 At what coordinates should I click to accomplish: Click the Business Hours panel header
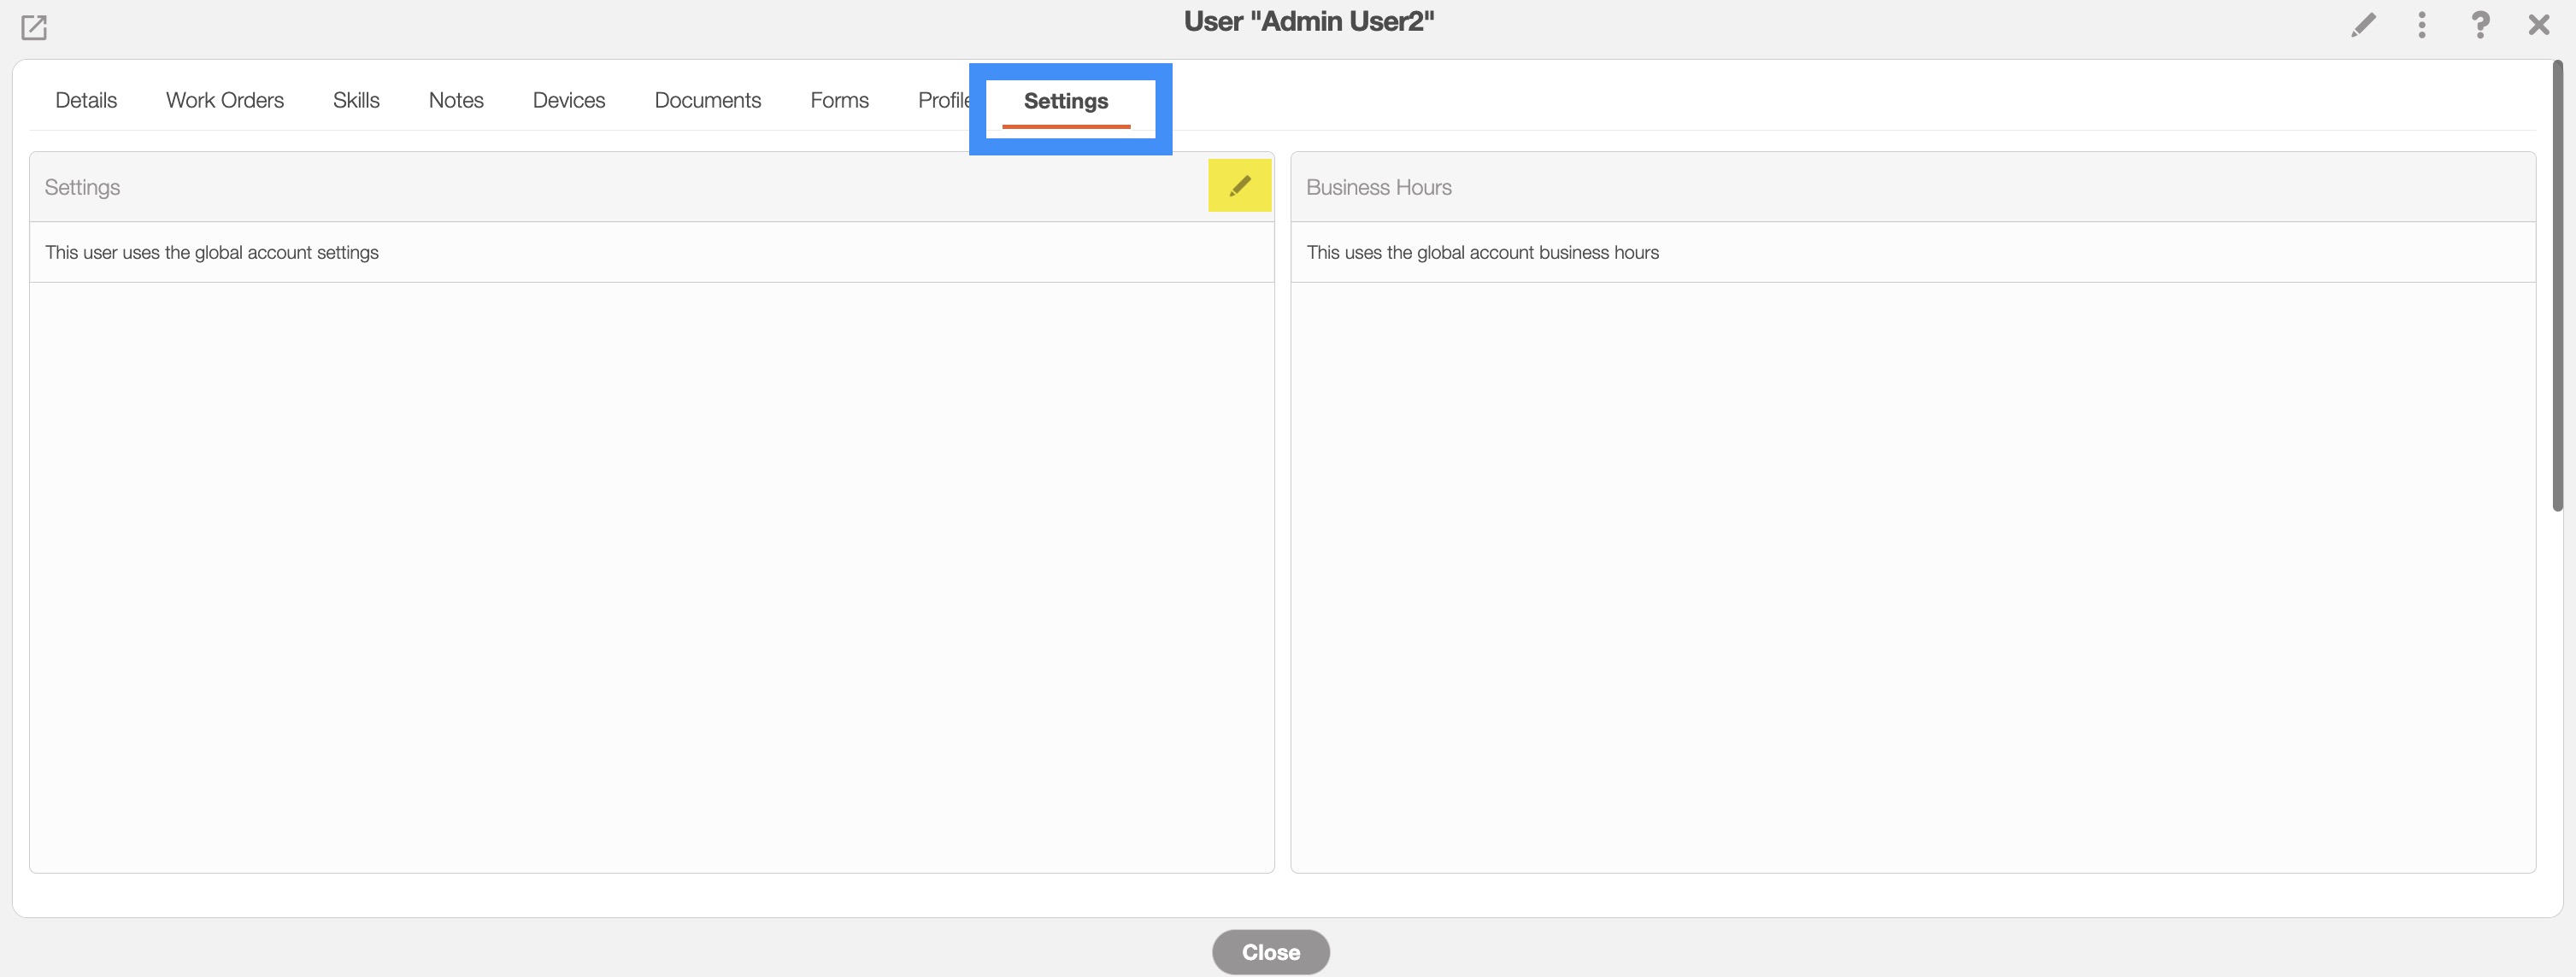click(x=1378, y=188)
